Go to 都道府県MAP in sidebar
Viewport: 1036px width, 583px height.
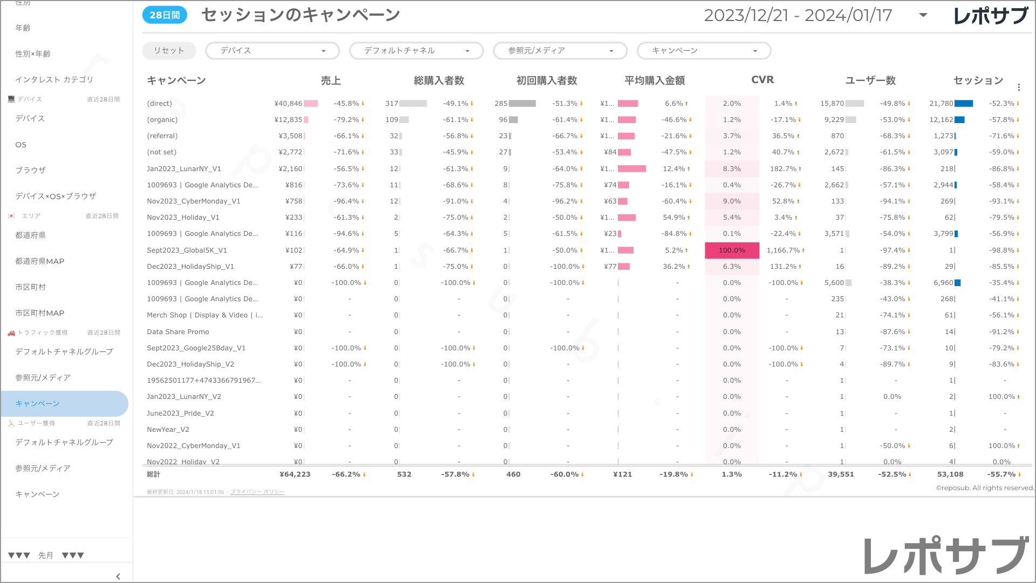(x=40, y=261)
